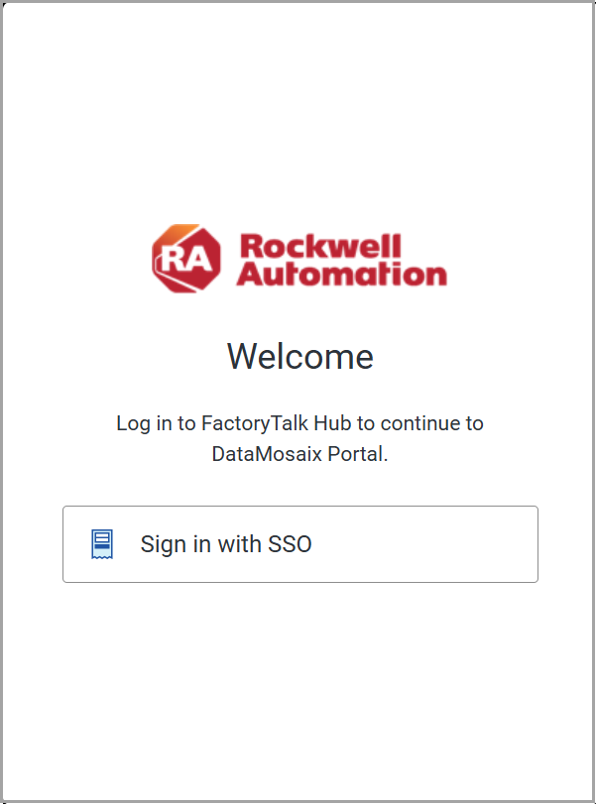Select the Welcome heading
596x804 pixels.
(299, 356)
